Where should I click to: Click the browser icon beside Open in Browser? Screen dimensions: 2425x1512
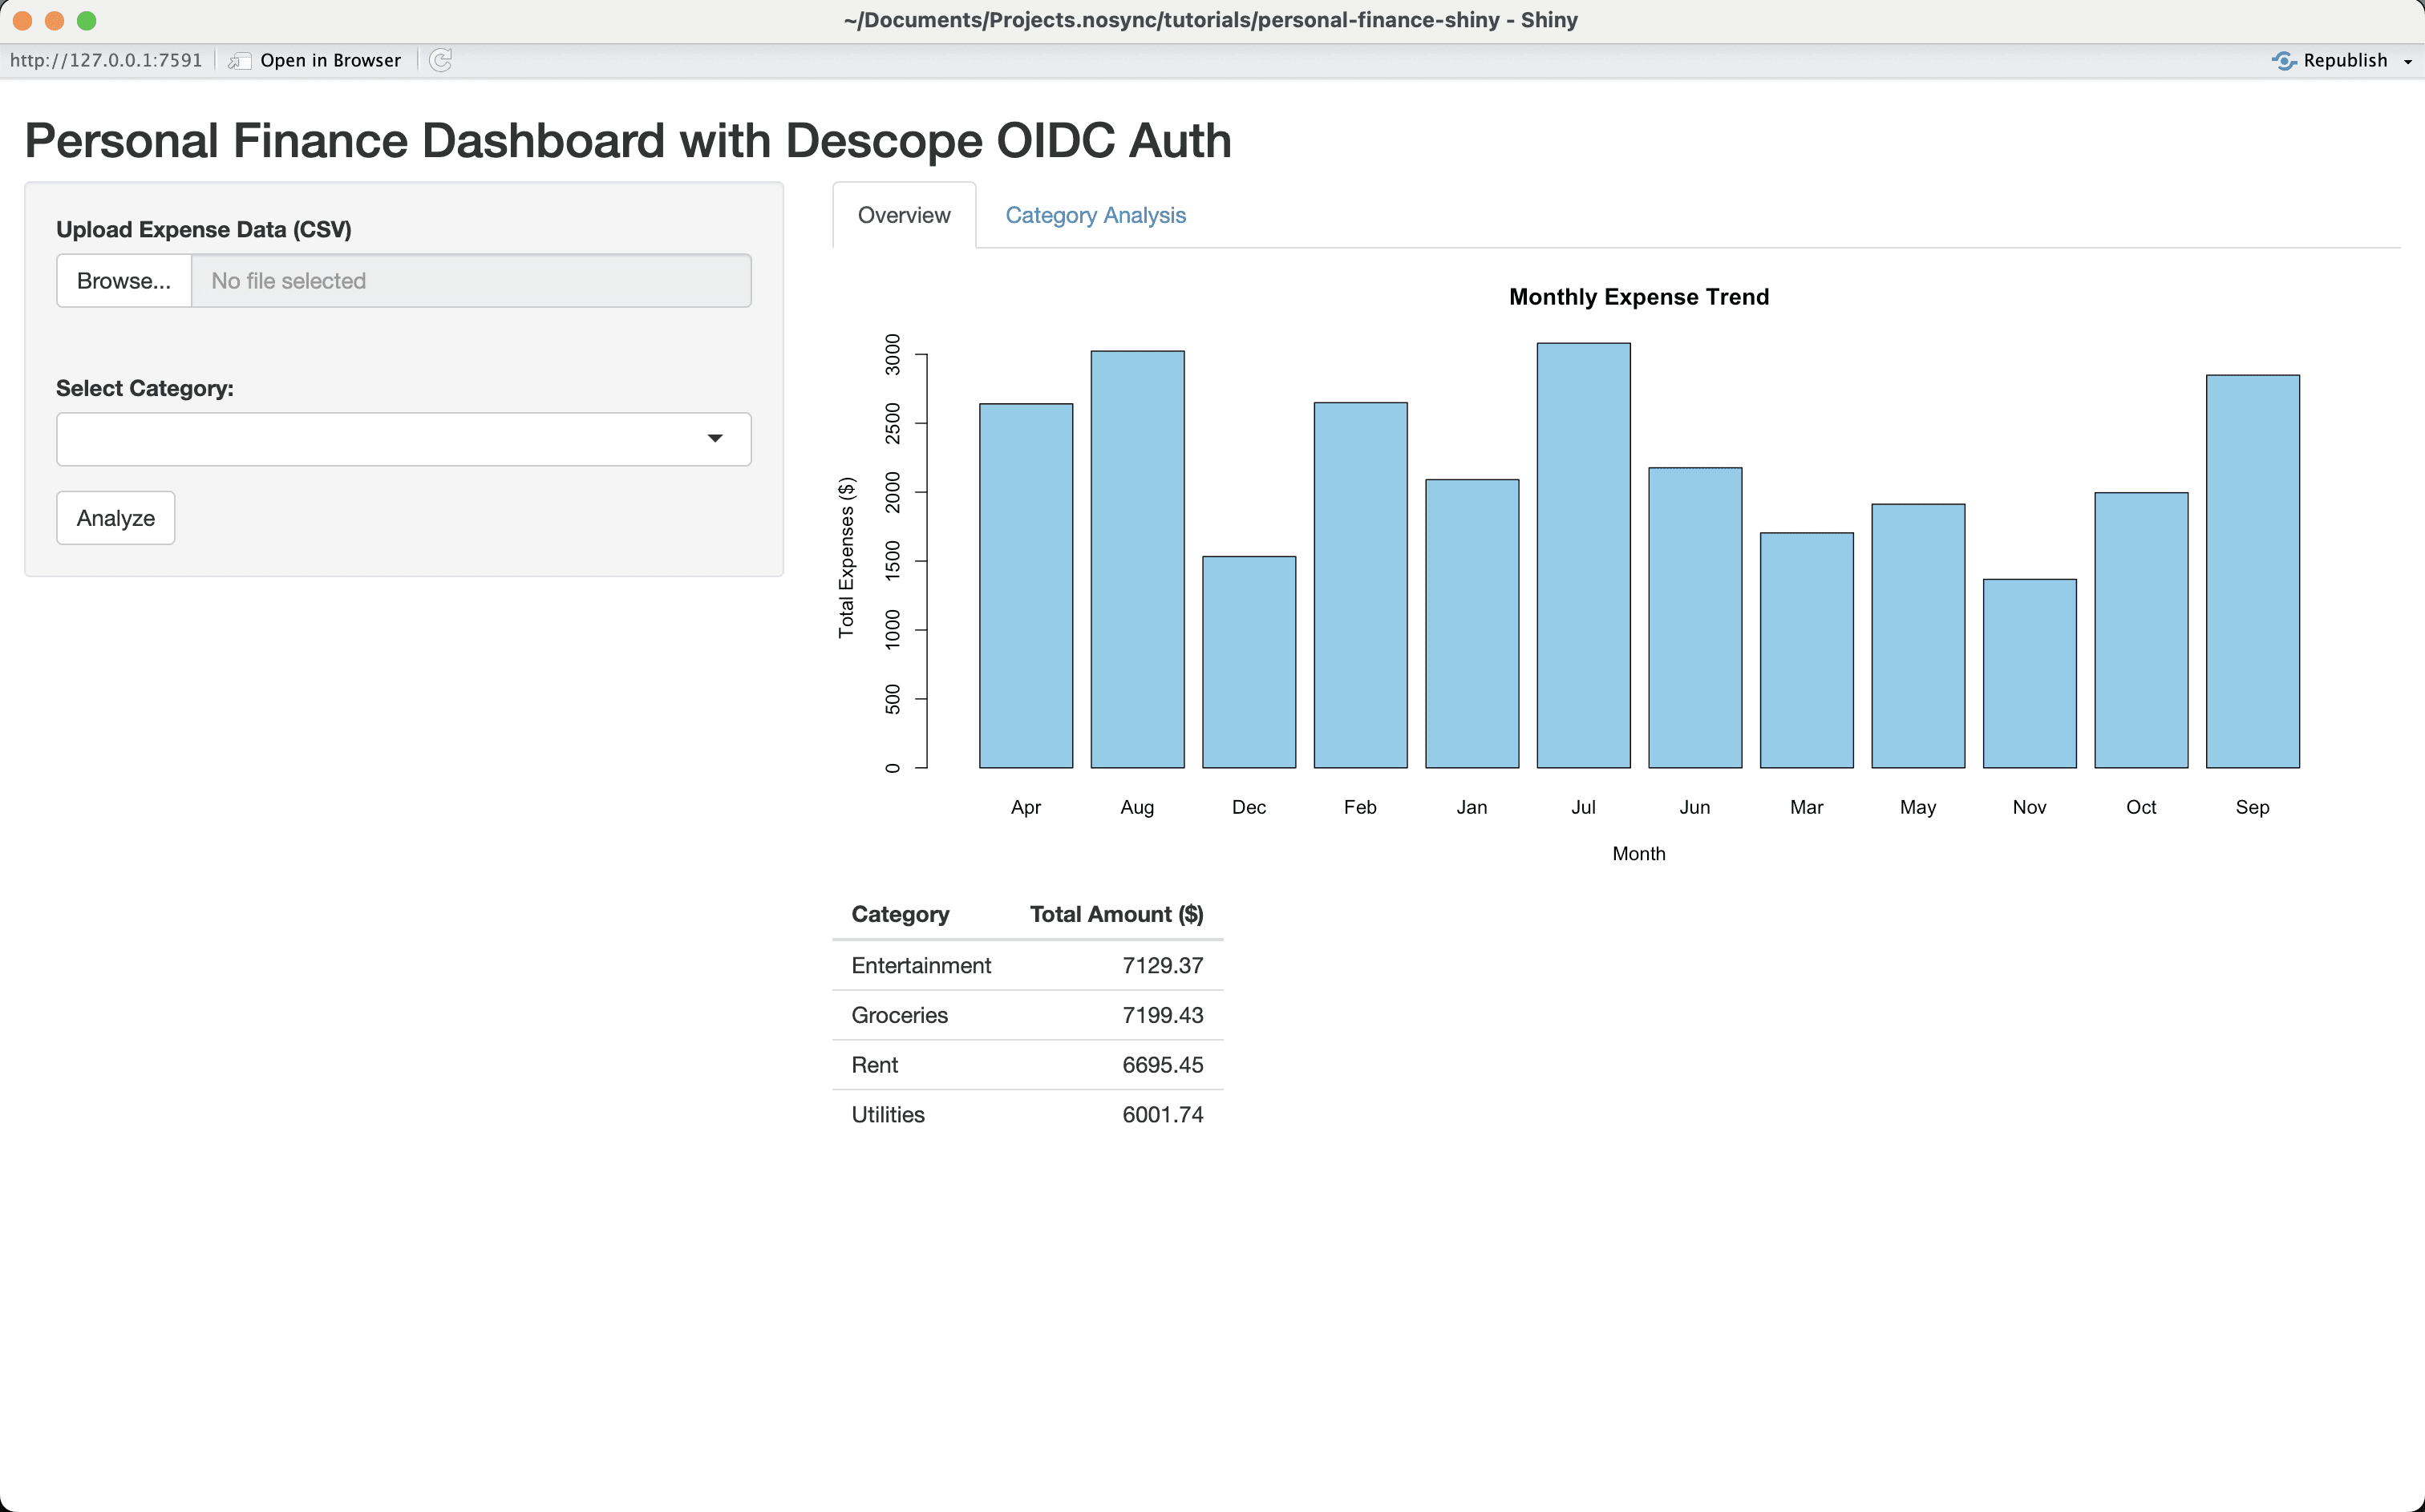pos(239,60)
